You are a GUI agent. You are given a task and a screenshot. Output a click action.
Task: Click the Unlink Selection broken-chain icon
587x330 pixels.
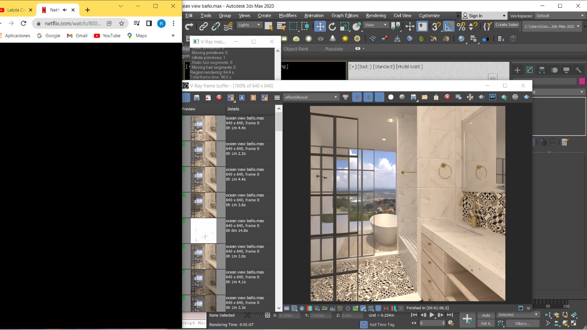click(x=216, y=27)
